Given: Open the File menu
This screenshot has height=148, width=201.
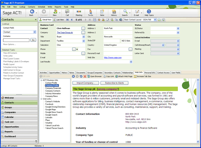Looking at the screenshot, I should (x=3, y=7).
